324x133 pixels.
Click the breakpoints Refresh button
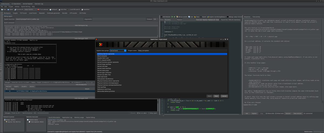click(x=9, y=87)
